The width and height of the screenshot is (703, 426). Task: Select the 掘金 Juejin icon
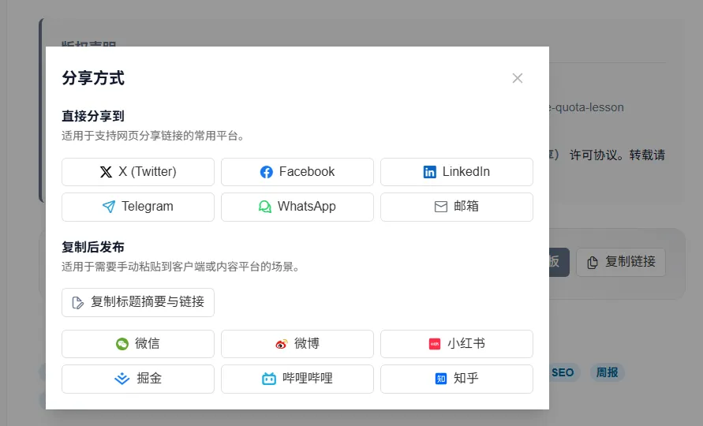coord(122,379)
